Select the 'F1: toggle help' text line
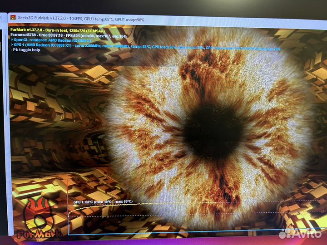Screen dimensions: 327x245 (x=28, y=49)
